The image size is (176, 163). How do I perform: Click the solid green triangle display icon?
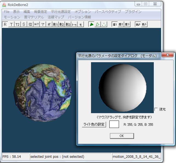(92, 24)
